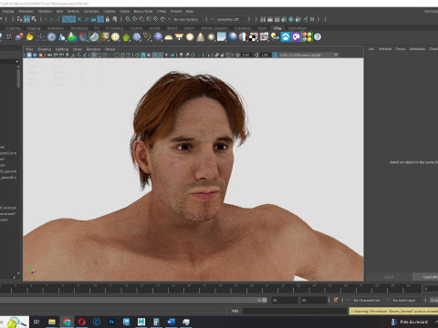This screenshot has width=438, height=328.
Task: Click on the time slider ruler
Action: (210, 288)
